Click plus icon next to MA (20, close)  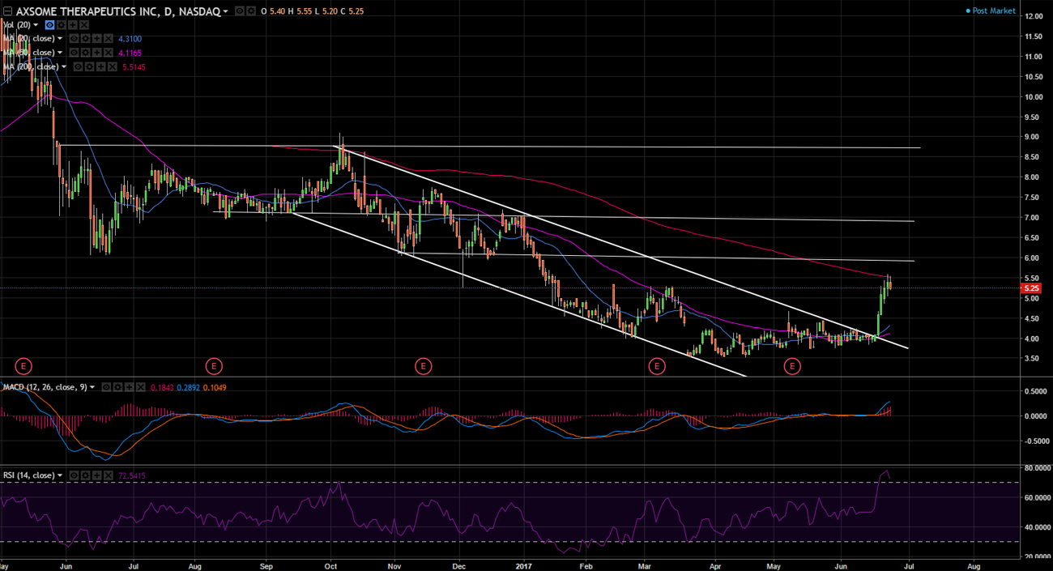tap(96, 39)
